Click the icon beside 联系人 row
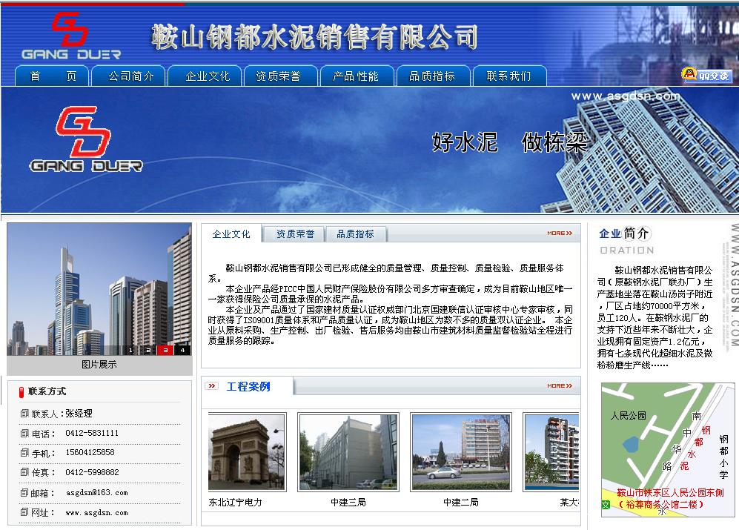 point(24,414)
